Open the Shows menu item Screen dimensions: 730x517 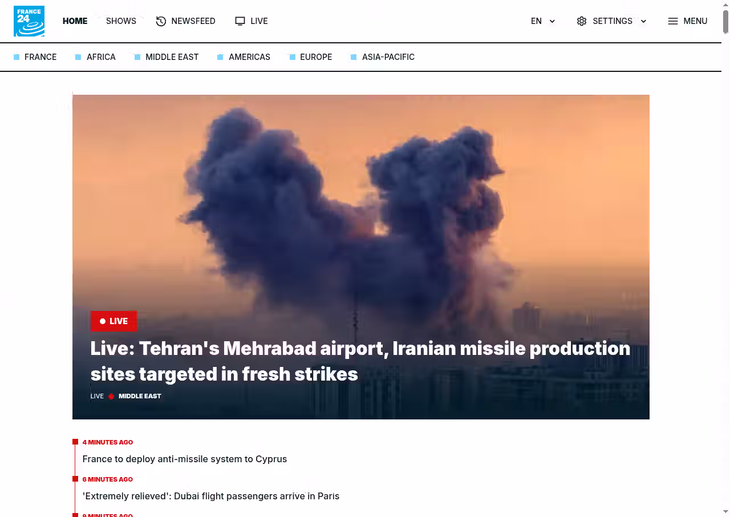click(x=121, y=21)
